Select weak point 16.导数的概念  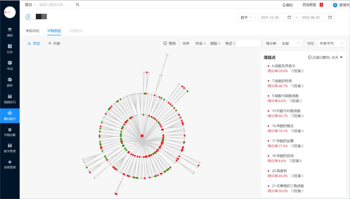click(283, 126)
